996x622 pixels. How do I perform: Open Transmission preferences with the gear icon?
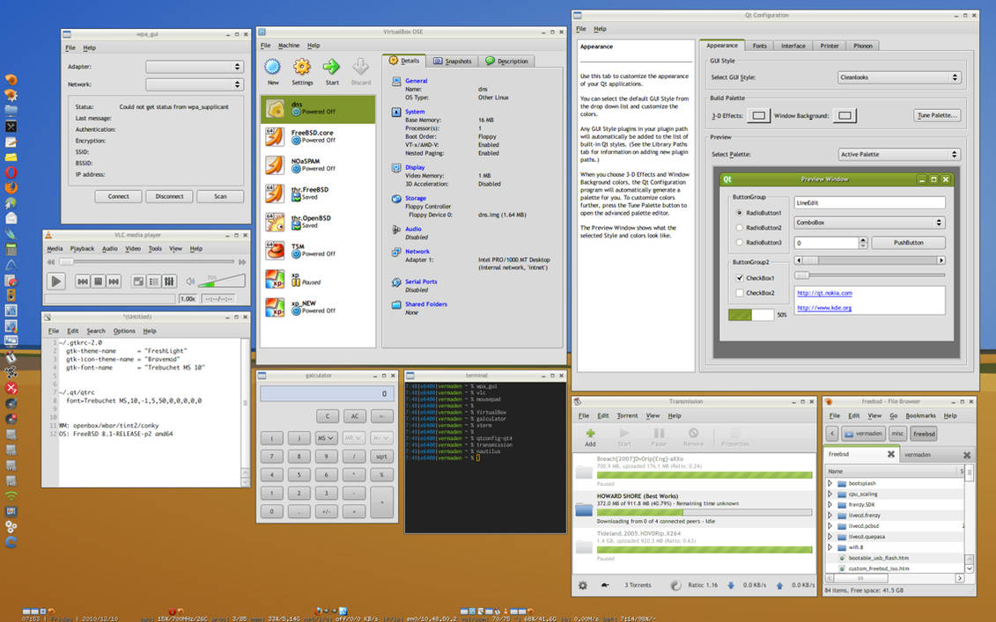click(x=581, y=584)
